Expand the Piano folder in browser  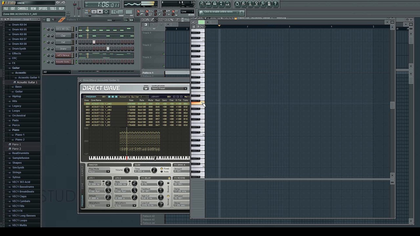pos(16,130)
